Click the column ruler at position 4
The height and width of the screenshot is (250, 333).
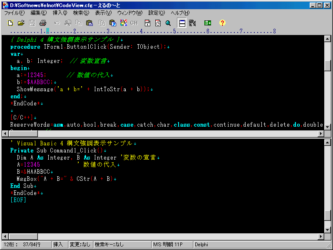142,31
